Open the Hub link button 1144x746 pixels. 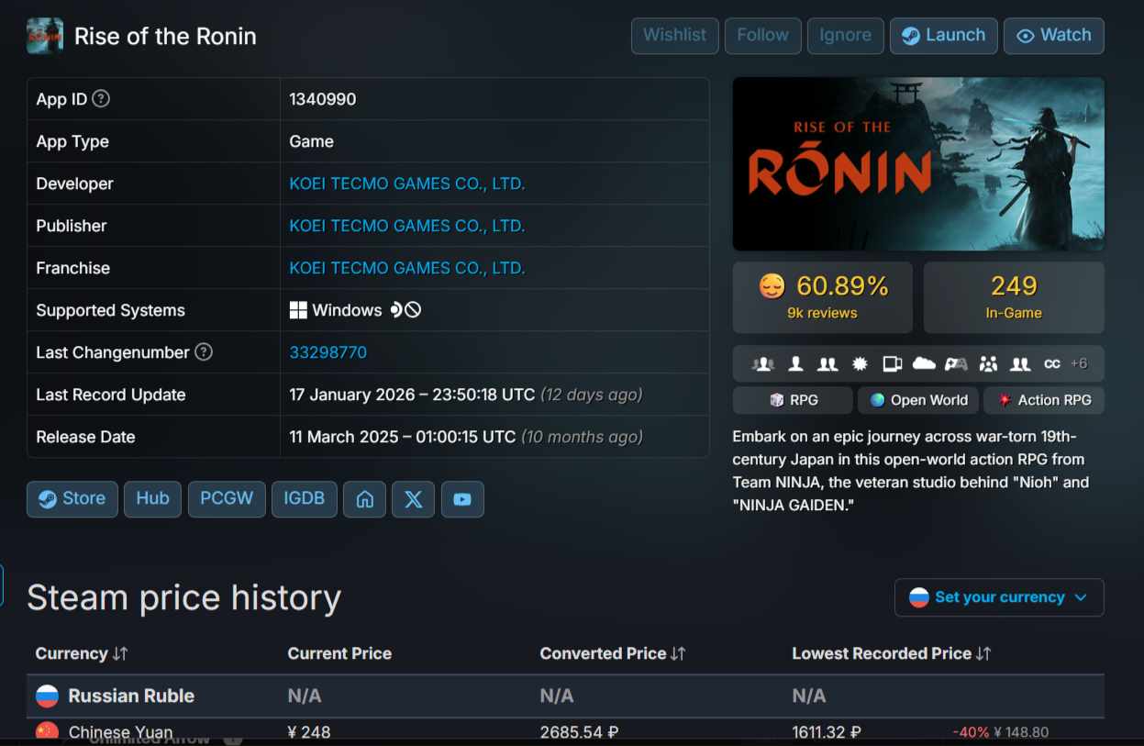pos(152,499)
